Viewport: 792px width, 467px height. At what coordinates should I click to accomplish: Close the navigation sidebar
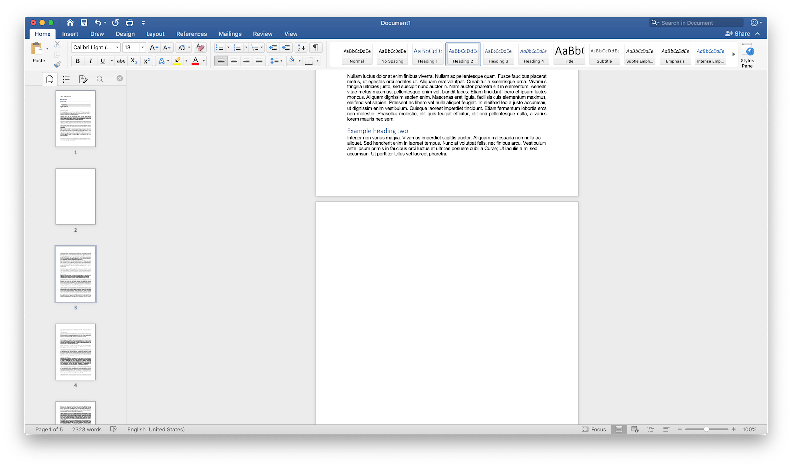(x=120, y=78)
